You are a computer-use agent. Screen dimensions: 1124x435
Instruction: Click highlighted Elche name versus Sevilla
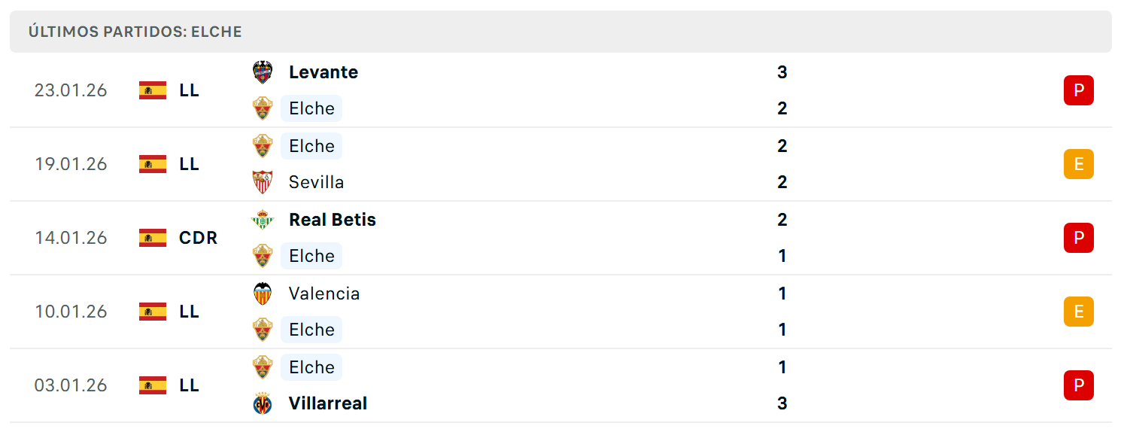point(311,146)
